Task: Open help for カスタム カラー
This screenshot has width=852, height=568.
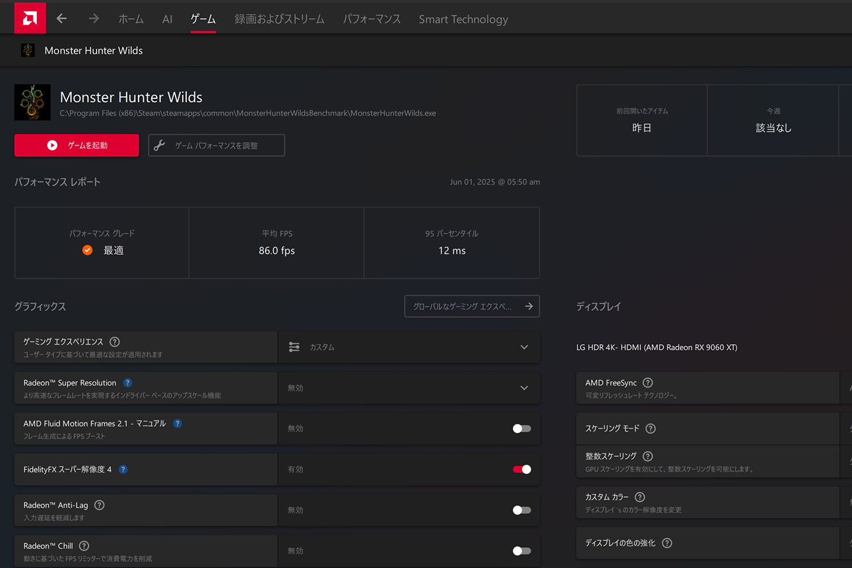Action: (x=640, y=497)
